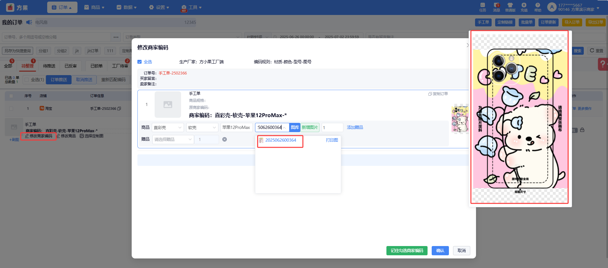This screenshot has width=608, height=268.
Task: Click the placeholder thumbnail under the order row
Action: coord(14,127)
